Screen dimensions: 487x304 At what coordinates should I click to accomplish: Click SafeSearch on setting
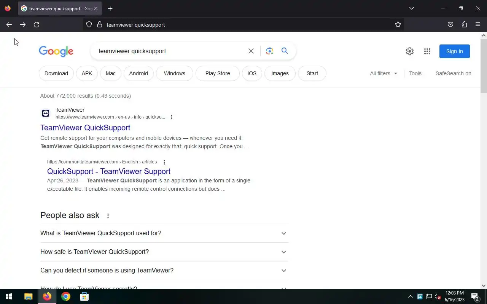click(x=454, y=73)
